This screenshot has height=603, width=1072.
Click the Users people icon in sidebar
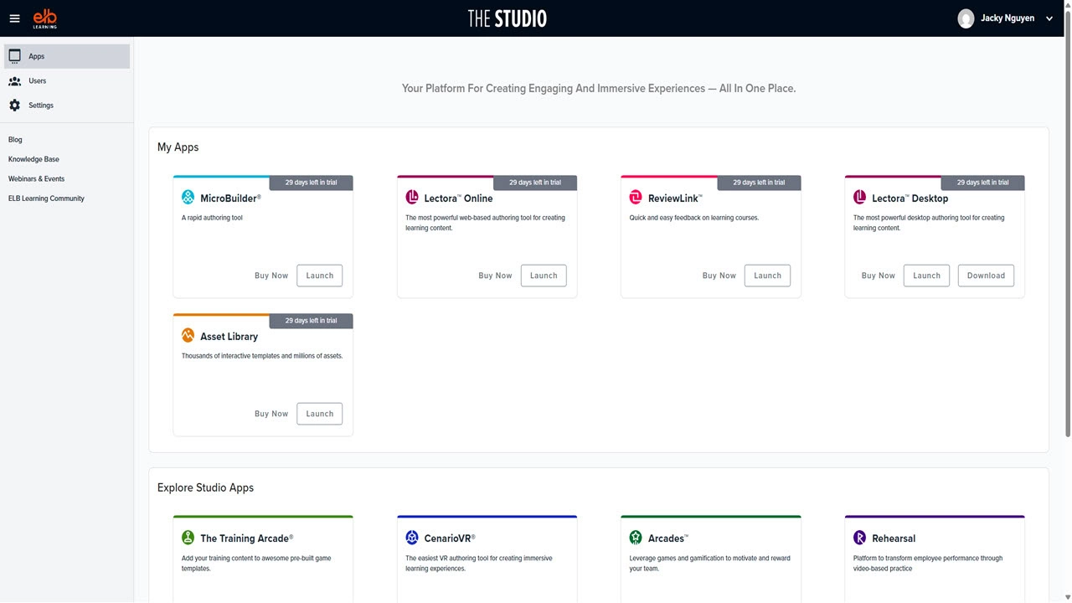[14, 81]
